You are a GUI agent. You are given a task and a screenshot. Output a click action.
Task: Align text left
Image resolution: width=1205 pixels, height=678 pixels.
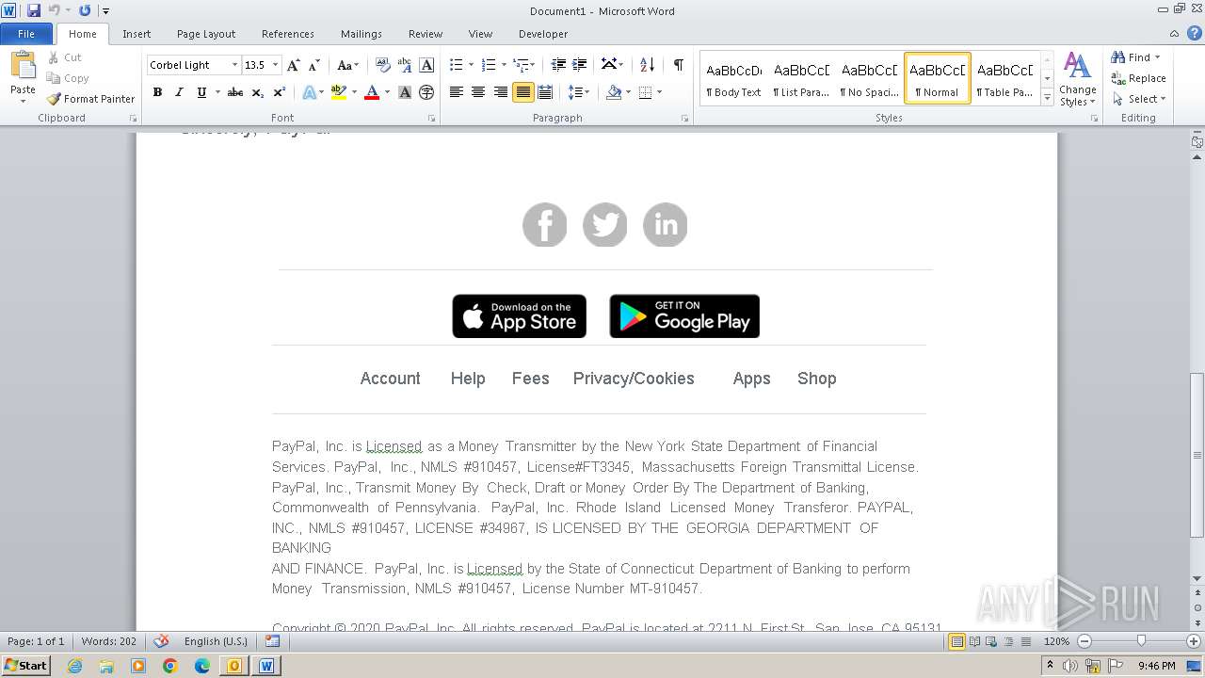pos(457,92)
